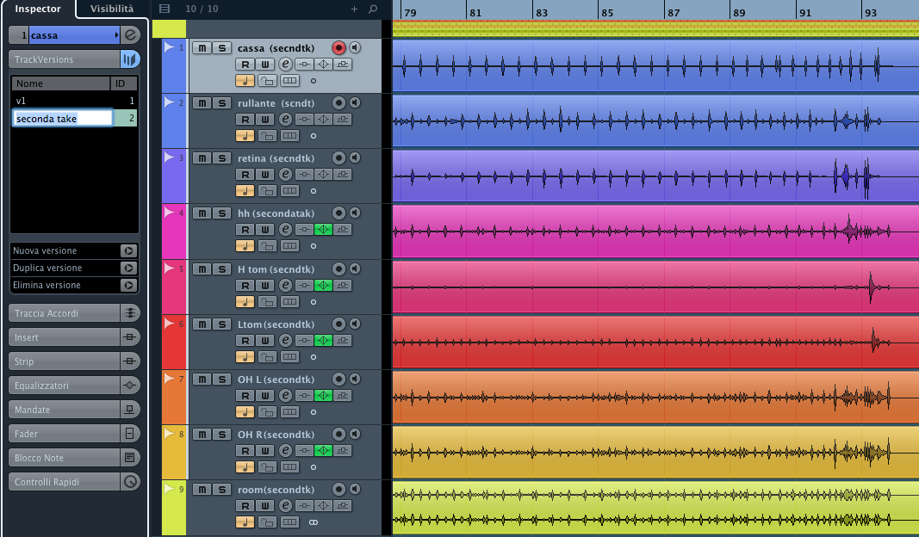919x537 pixels.
Task: Click the 'seconda take' version name field
Action: coord(63,118)
